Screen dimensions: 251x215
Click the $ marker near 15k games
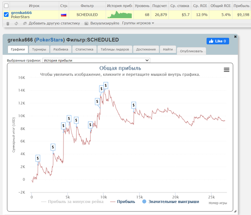click(134, 105)
